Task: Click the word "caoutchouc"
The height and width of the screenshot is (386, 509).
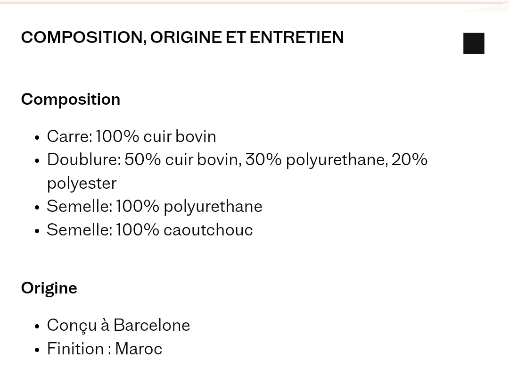Action: [x=208, y=230]
